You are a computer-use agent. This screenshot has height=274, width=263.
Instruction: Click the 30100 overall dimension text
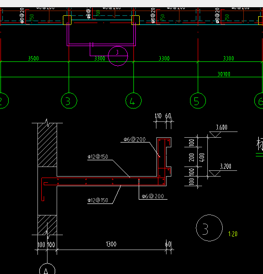coord(224,74)
